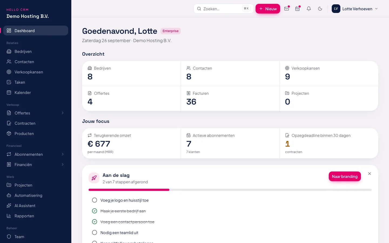Click the Producten box icon in the sidebar
The width and height of the screenshot is (389, 243).
9,133
